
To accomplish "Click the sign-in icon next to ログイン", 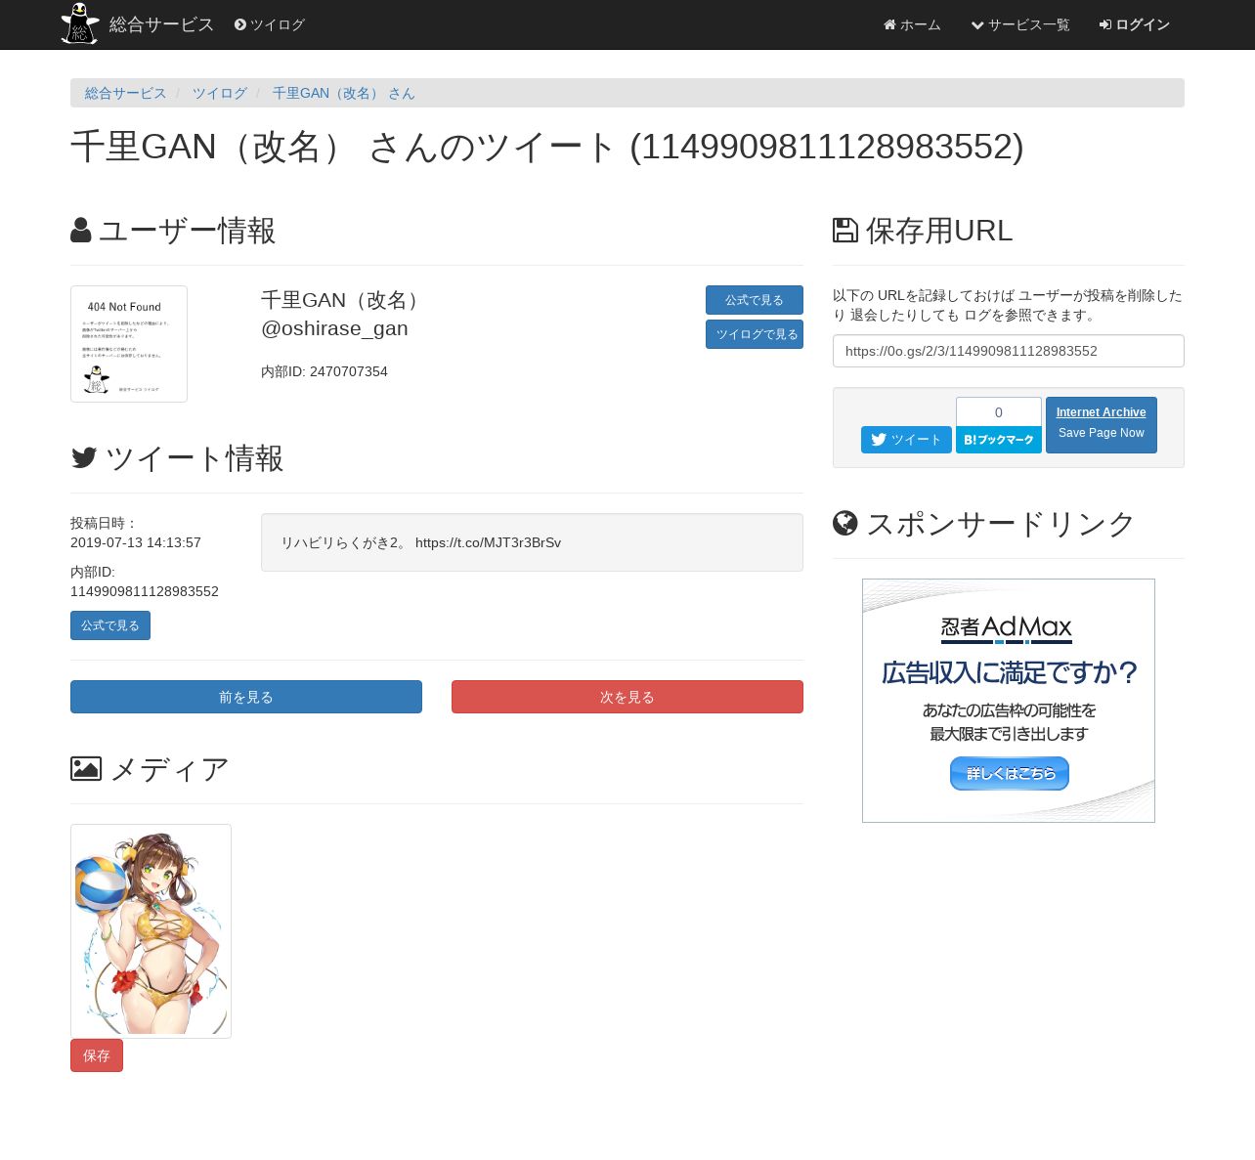I will click(x=1105, y=24).
